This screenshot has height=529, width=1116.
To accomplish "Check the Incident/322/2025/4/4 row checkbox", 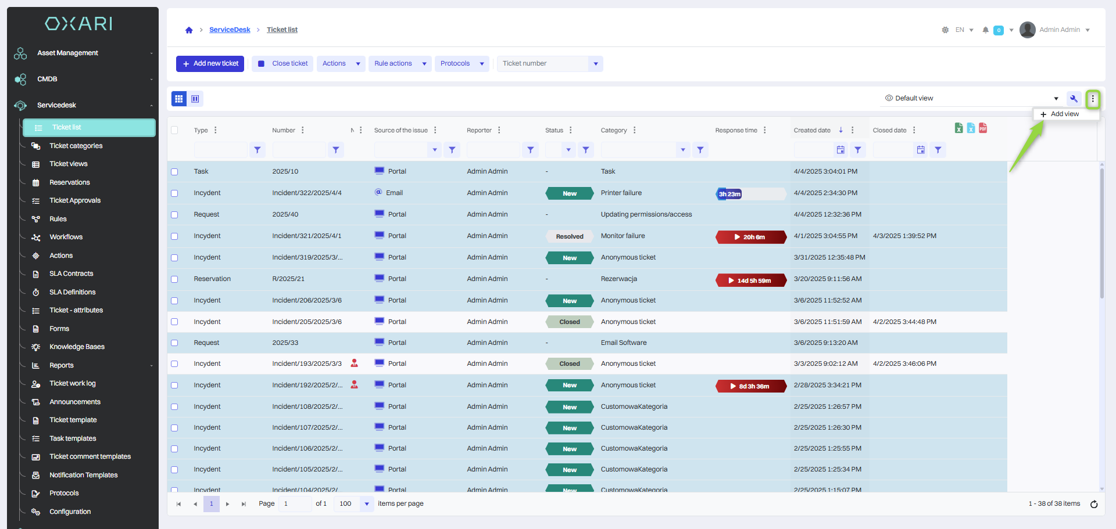I will tap(174, 193).
